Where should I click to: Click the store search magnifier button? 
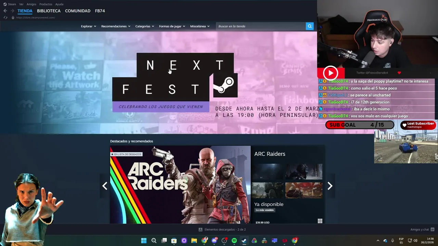click(310, 26)
